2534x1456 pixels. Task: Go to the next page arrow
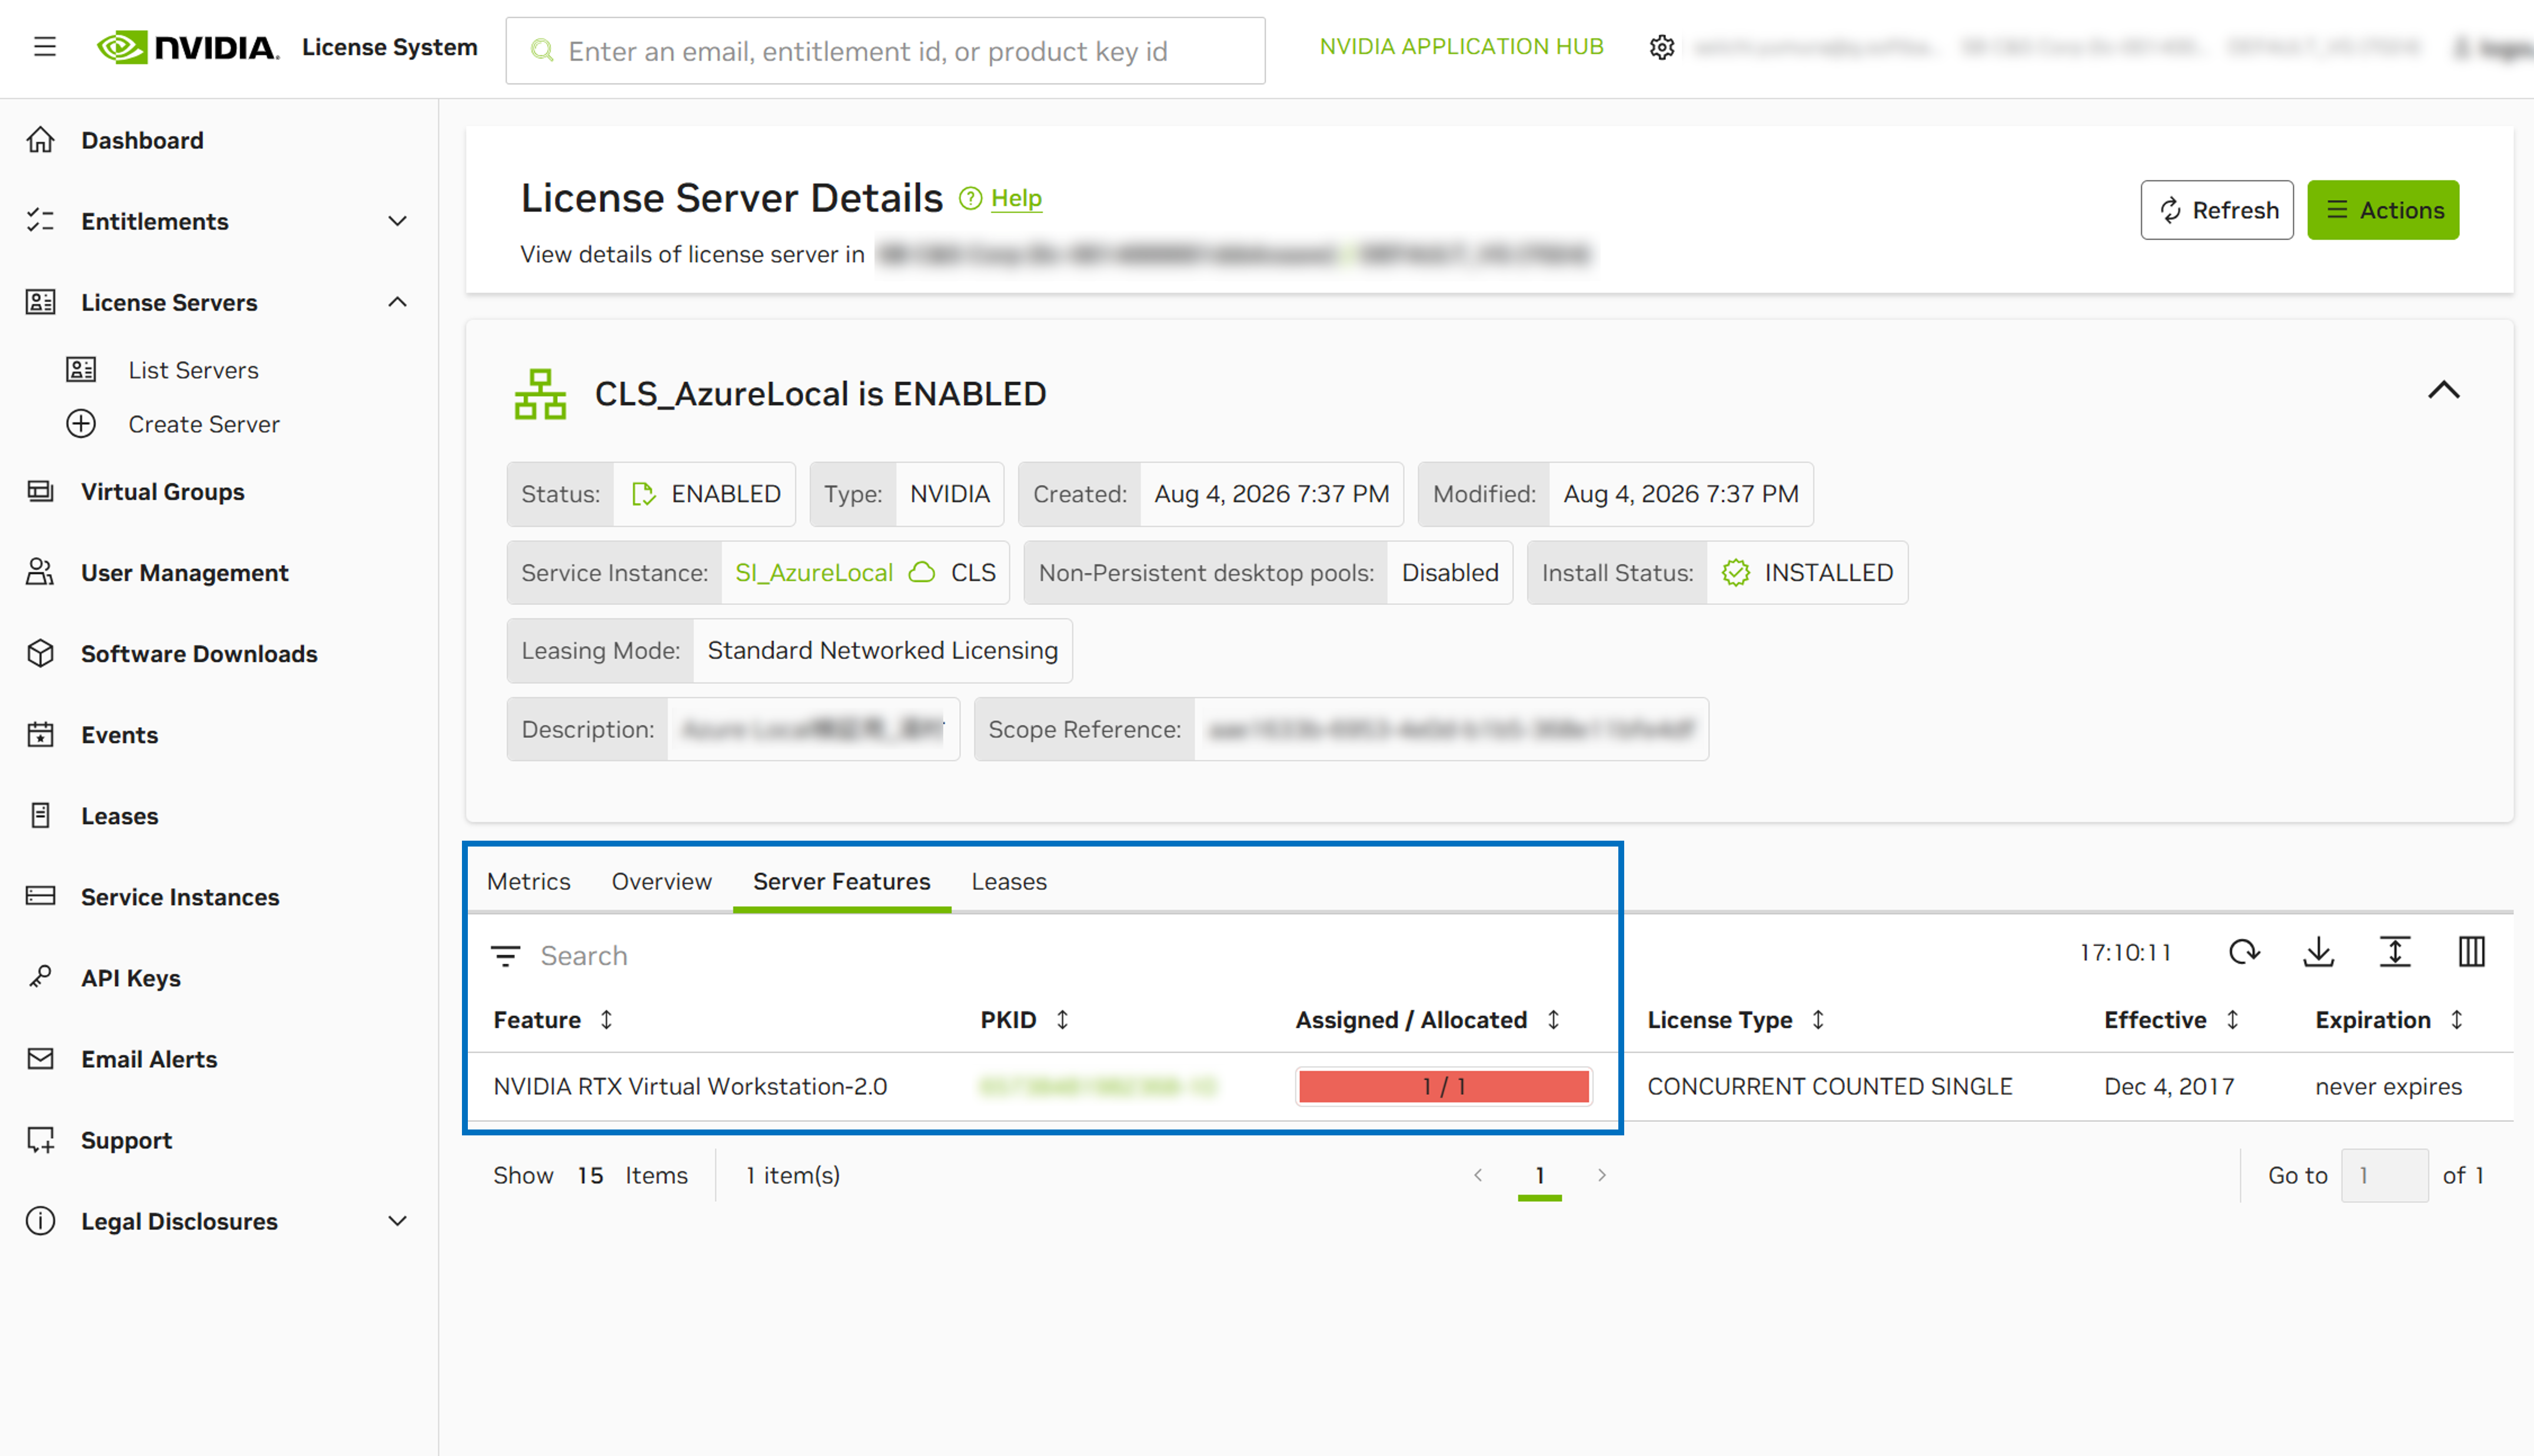point(1602,1175)
